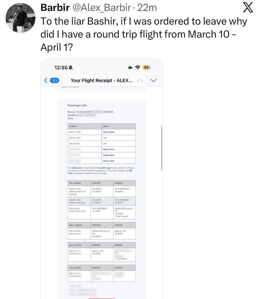This screenshot has height=299, width=260.
Task: Go to next email with down chevron
Action: pos(153,81)
